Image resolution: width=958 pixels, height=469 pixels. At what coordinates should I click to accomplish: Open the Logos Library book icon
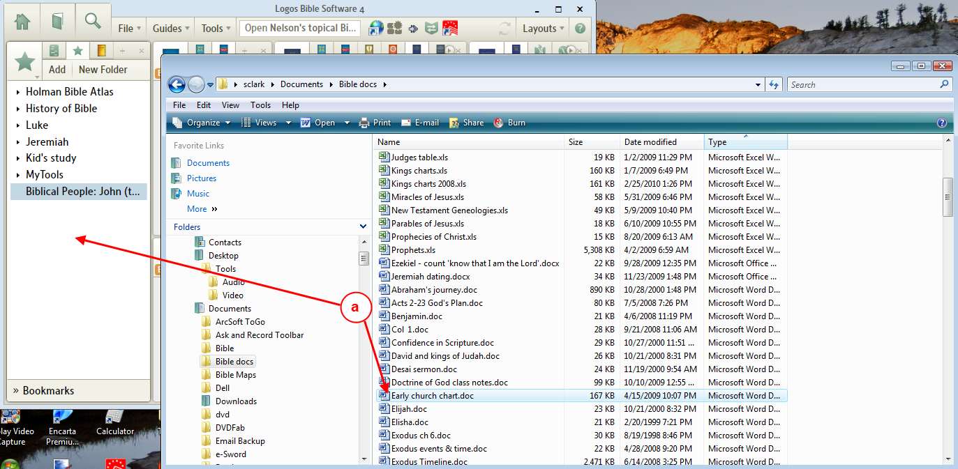(57, 22)
